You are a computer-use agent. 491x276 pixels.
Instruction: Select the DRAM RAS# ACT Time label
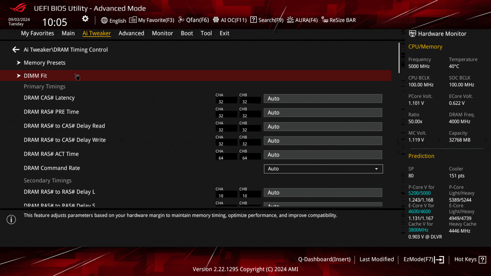[51, 154]
